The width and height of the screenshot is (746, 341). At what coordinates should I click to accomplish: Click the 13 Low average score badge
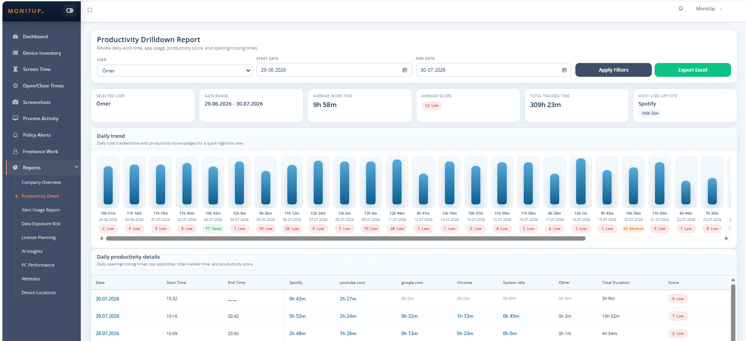[432, 106]
